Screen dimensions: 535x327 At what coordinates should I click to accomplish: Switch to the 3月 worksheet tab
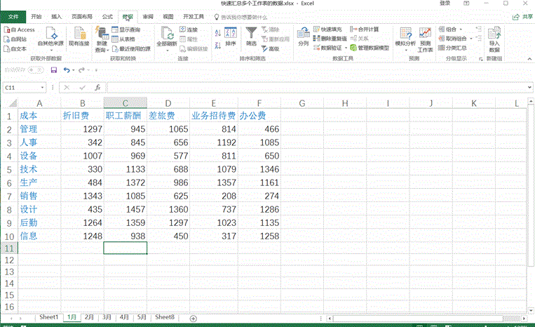pyautogui.click(x=107, y=317)
